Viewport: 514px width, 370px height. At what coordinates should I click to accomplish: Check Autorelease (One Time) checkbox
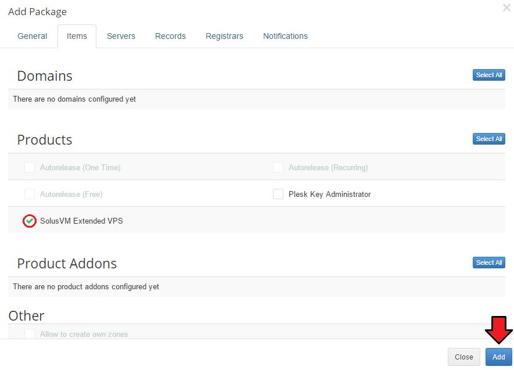[30, 167]
